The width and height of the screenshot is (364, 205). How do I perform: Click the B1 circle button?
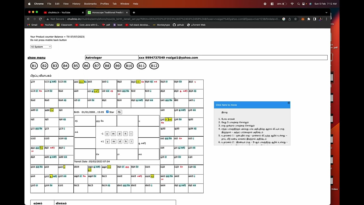coord(34,66)
